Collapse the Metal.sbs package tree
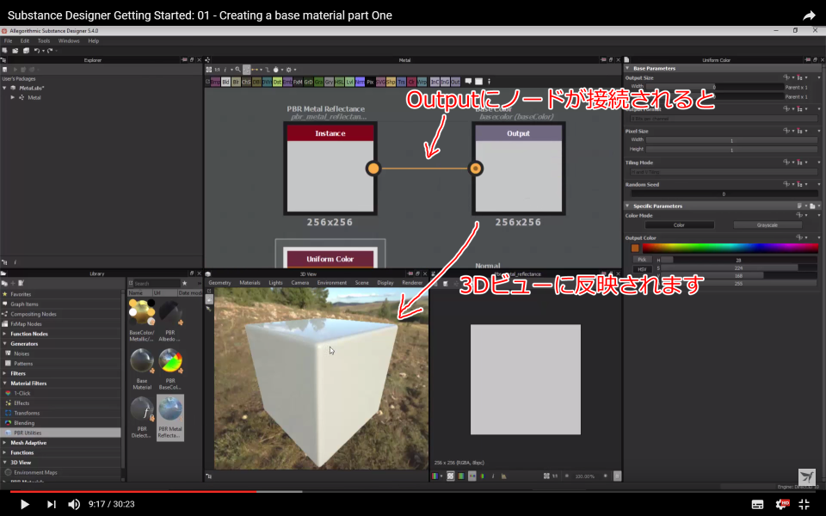Screen dimensions: 826x516 [x=5, y=88]
